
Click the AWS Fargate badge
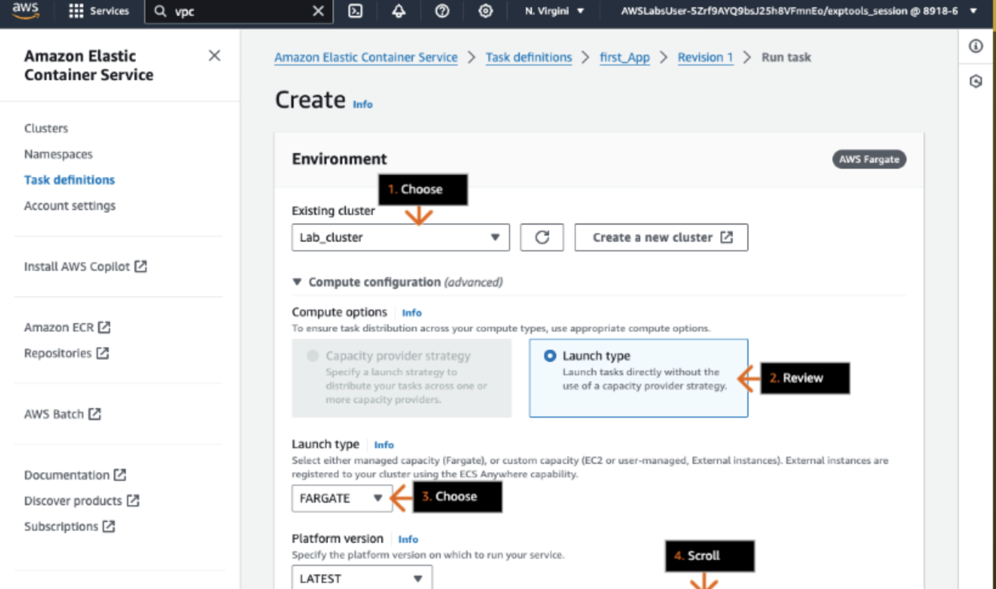click(x=870, y=159)
